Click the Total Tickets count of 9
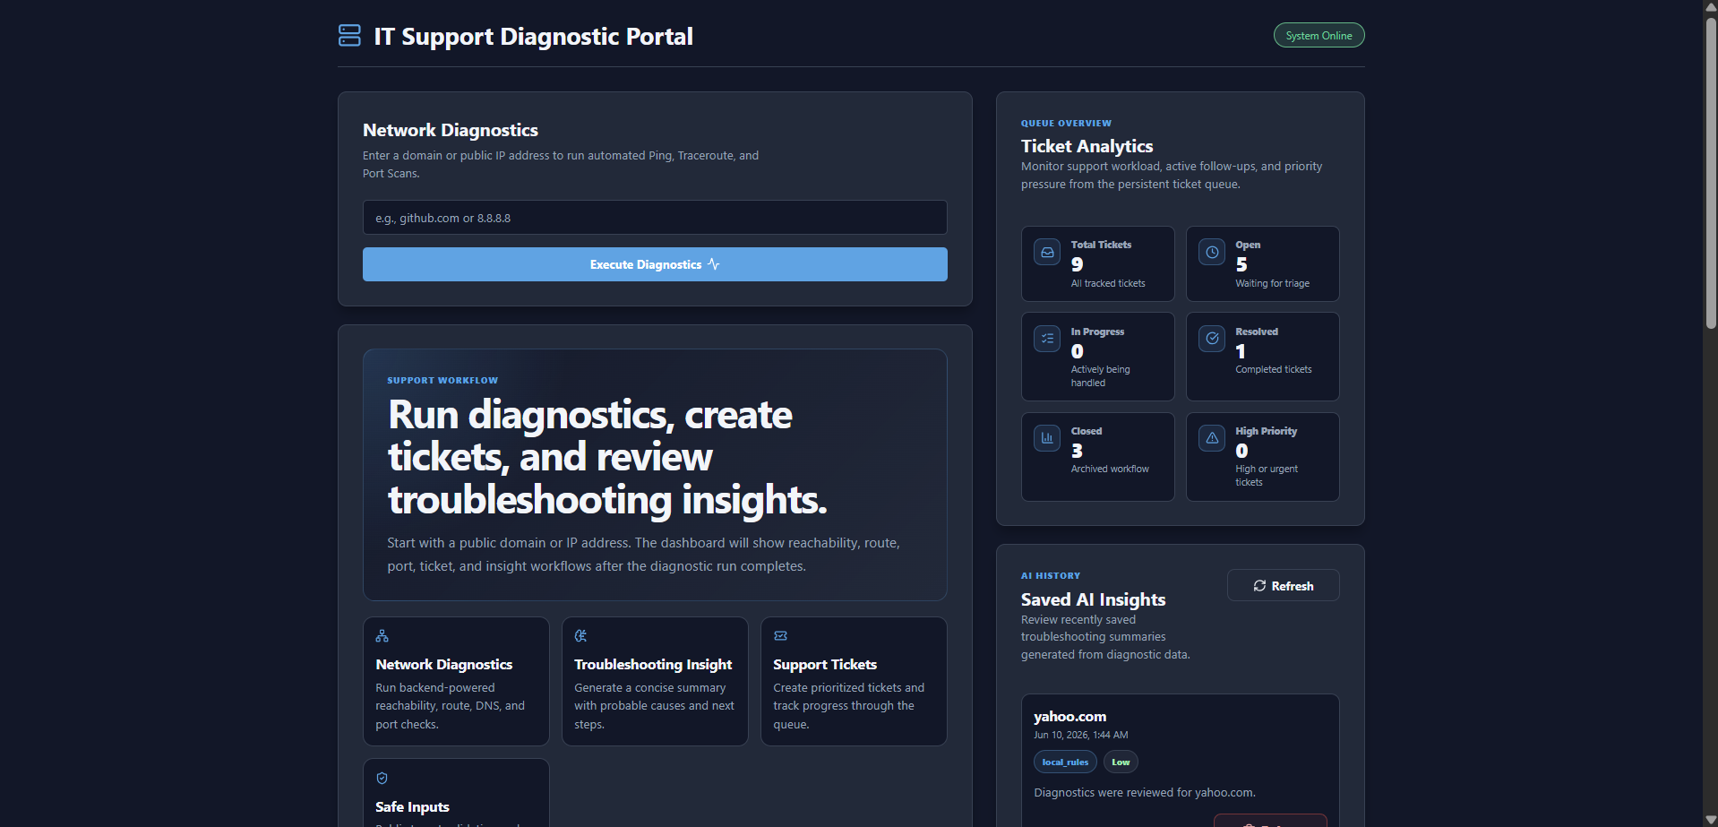Screen dimensions: 1718x827 (1077, 264)
